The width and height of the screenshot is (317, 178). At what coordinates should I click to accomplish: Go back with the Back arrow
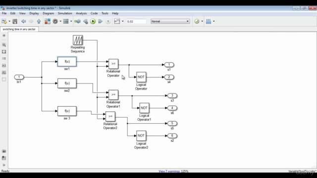24,21
